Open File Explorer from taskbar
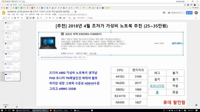This screenshot has height=112, width=200. [13, 110]
